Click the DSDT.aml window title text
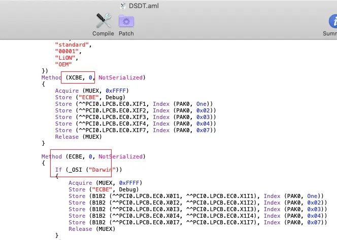 tap(144, 6)
